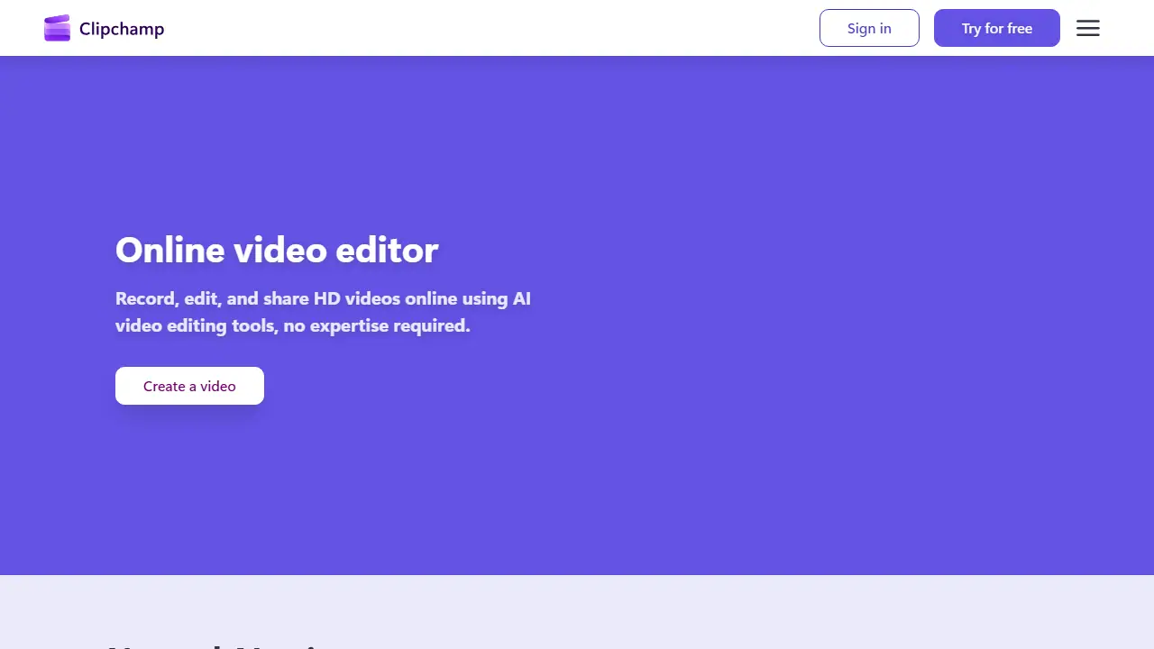Click the Create a video button
Screen dimensions: 1154x649
point(189,386)
